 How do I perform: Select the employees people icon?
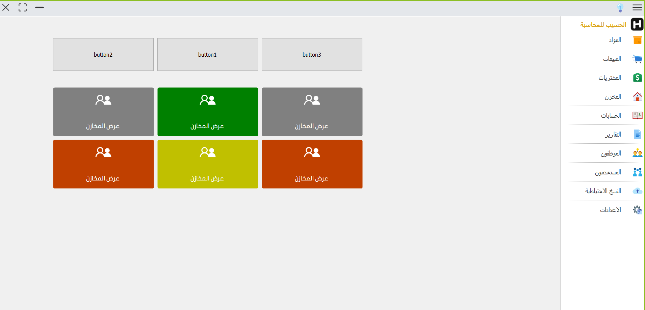[x=637, y=153]
